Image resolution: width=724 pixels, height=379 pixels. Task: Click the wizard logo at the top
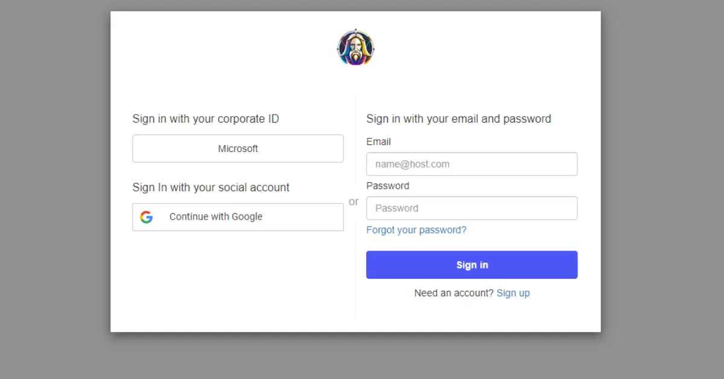click(x=355, y=48)
